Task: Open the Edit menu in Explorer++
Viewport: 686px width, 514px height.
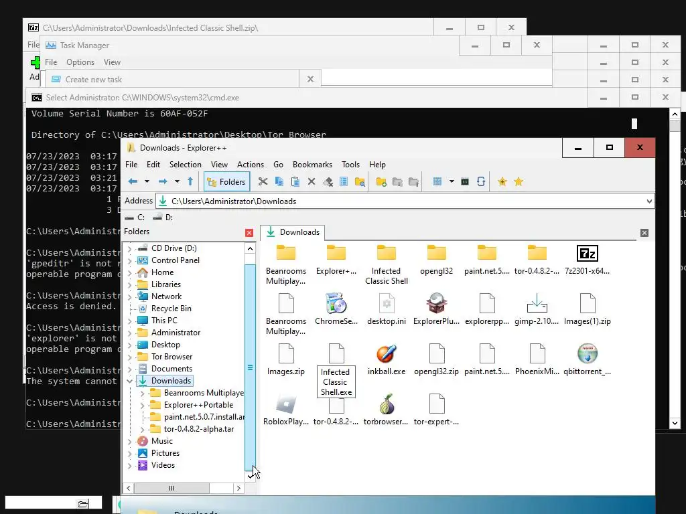Action: coord(153,165)
